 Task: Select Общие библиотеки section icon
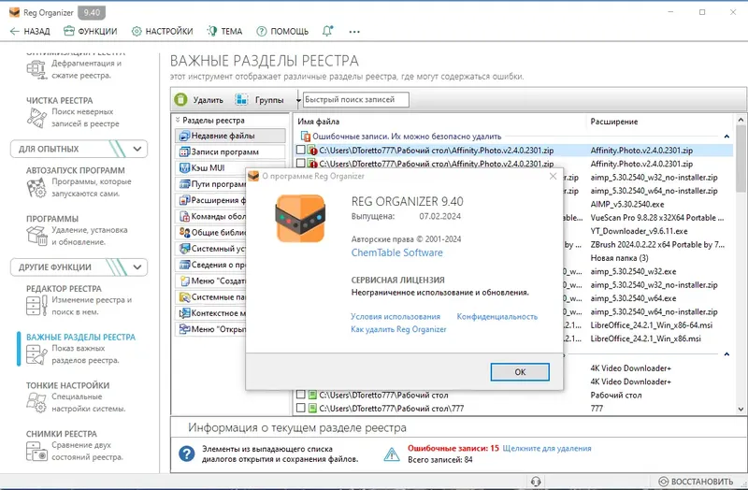click(x=184, y=232)
